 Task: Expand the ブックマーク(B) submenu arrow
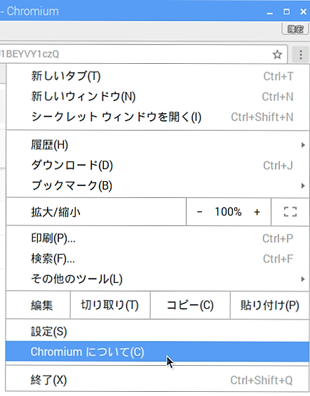[x=303, y=186]
